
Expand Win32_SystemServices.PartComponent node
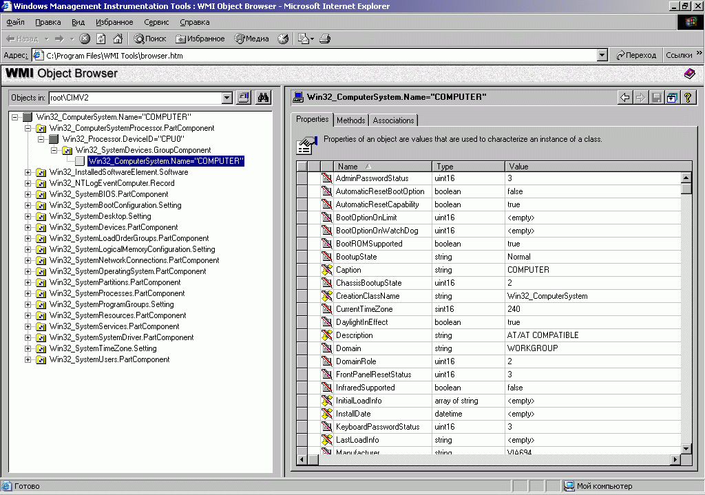[x=28, y=326]
